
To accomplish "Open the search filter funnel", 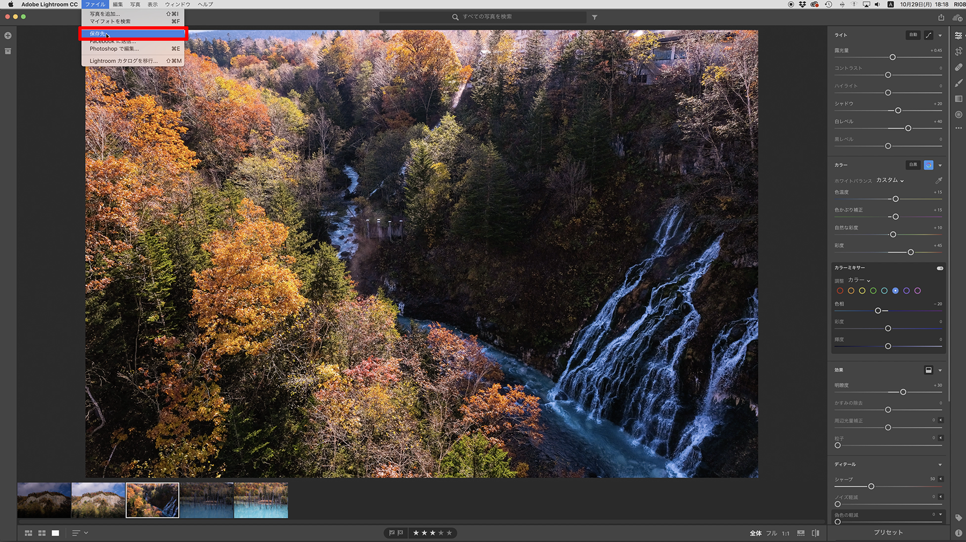I will [x=595, y=17].
